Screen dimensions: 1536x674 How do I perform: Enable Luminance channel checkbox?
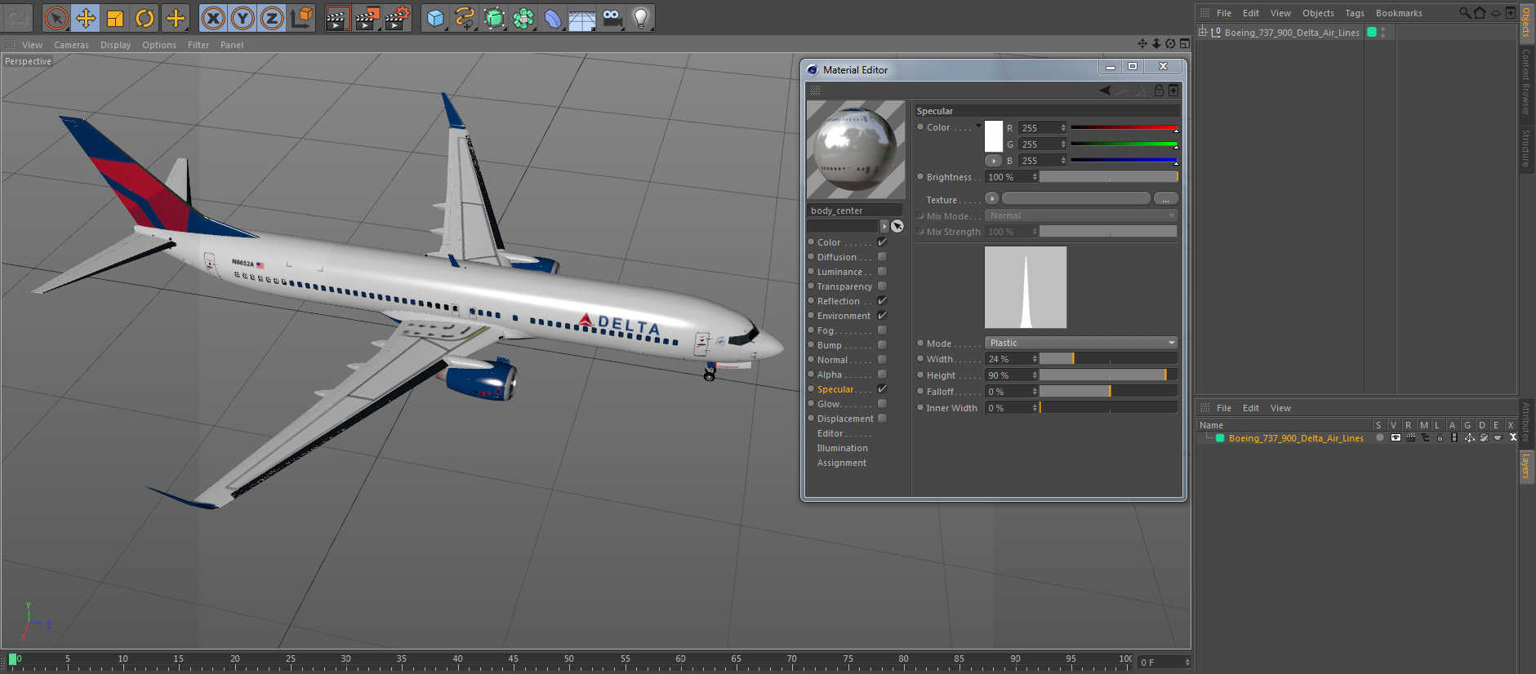click(x=882, y=272)
